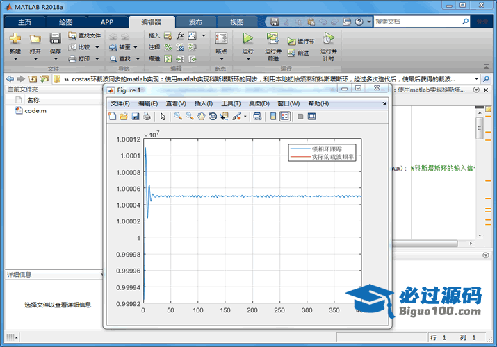This screenshot has width=497, height=347.
Task: Switch to the 视图 ribbon tab
Action: [x=237, y=22]
